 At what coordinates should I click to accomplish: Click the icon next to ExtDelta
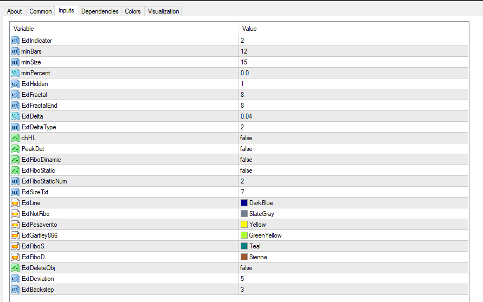click(x=15, y=116)
